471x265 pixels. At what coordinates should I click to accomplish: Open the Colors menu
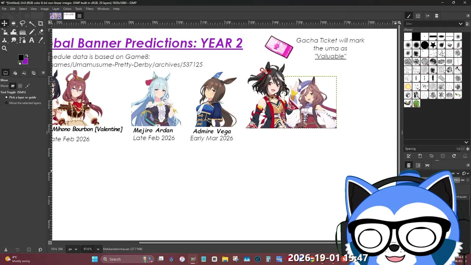point(67,9)
